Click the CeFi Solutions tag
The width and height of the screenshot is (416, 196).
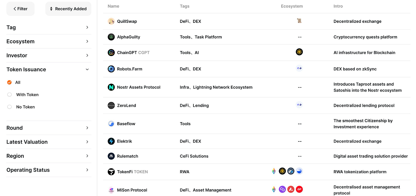coord(194,156)
